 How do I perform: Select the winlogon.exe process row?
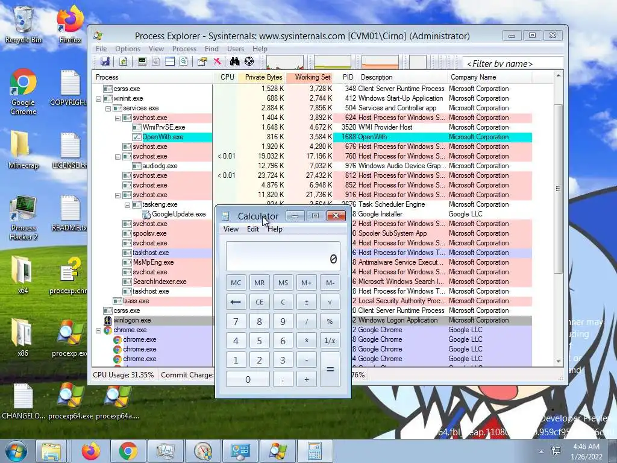313,321
